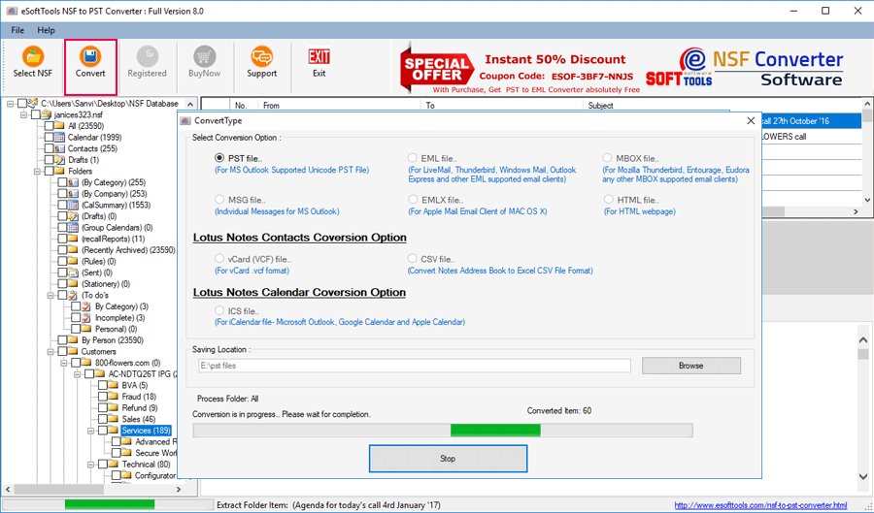Viewport: 874px width, 513px height.
Task: Click the folder tree horizontal scrollbar
Action: point(92,490)
